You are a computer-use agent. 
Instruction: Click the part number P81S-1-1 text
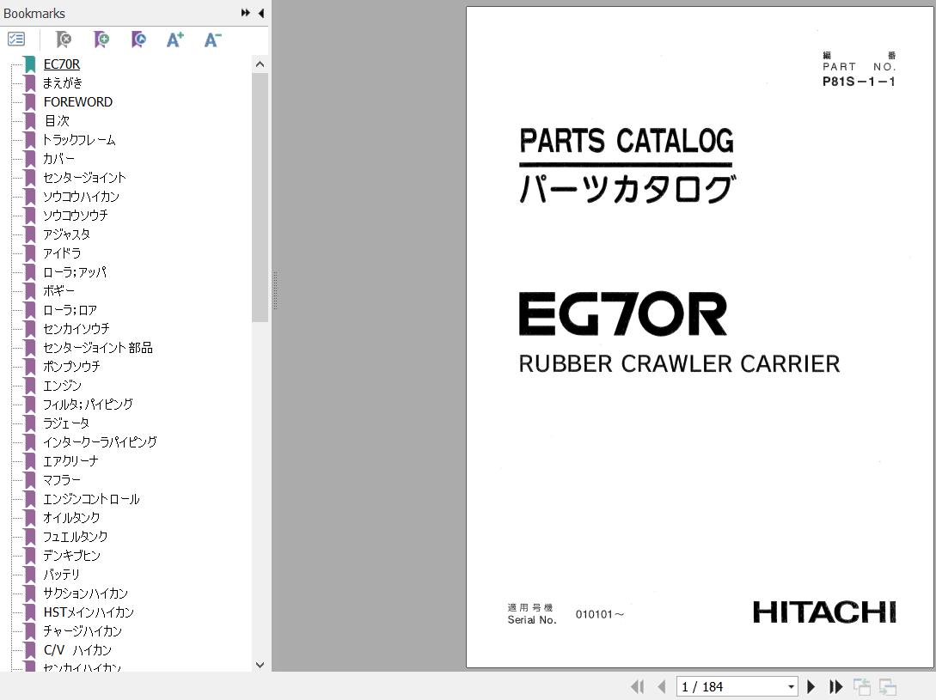coord(859,82)
